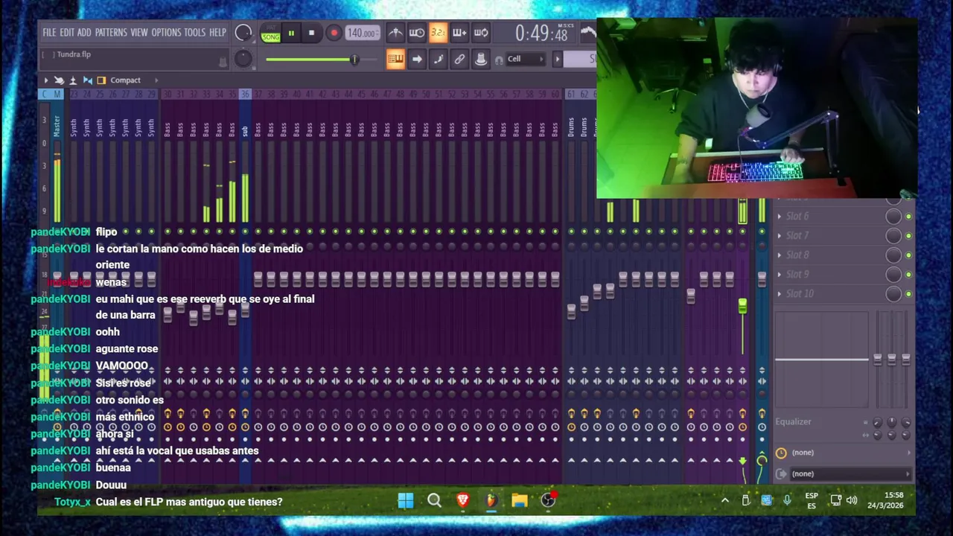Click the green fader of selected track

coord(742,306)
